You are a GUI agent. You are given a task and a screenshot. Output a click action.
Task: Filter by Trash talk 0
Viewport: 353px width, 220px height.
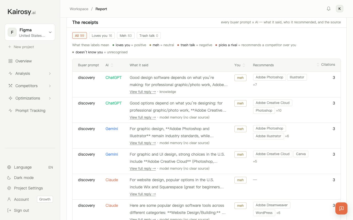click(x=149, y=36)
